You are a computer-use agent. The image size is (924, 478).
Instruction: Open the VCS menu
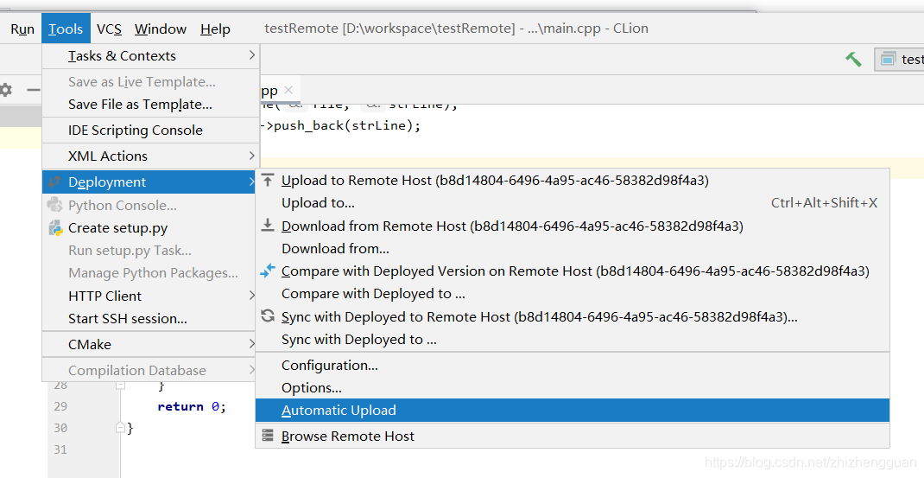click(109, 29)
